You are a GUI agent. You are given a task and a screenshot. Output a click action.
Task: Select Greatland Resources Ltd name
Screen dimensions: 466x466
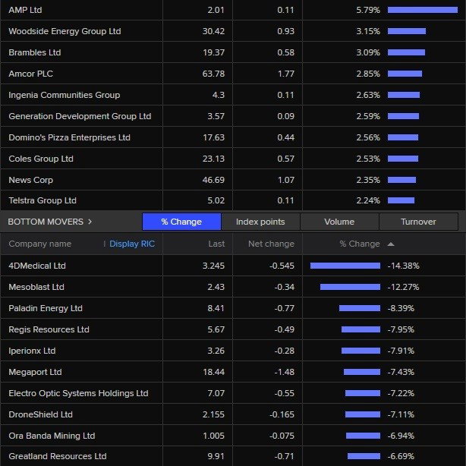[58, 456]
